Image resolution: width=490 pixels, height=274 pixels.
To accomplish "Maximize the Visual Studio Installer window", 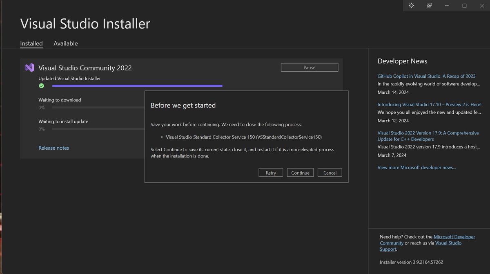I will [x=464, y=6].
